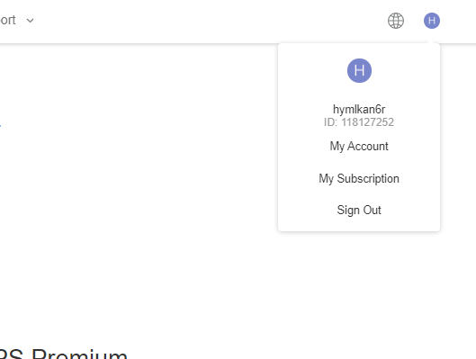Click the 'ID:' prefix before the account number
Viewport: 476px width, 359px height.
point(330,122)
